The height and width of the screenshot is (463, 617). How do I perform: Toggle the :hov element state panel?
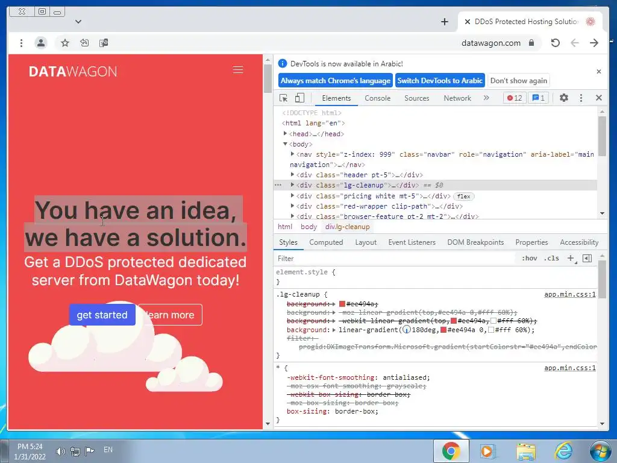(529, 258)
